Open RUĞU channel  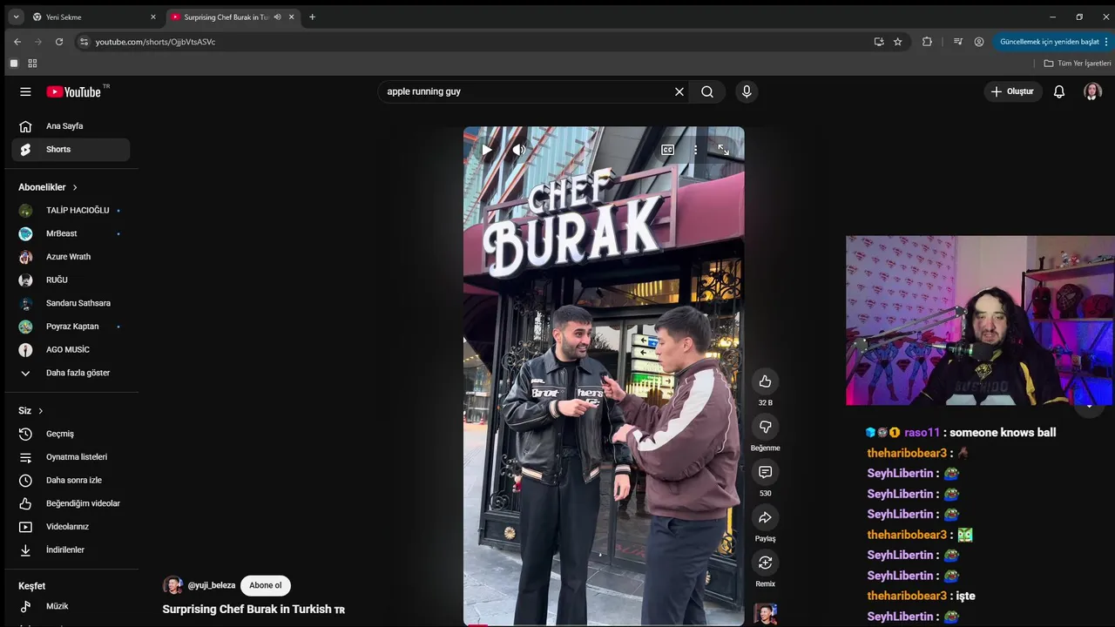71,280
